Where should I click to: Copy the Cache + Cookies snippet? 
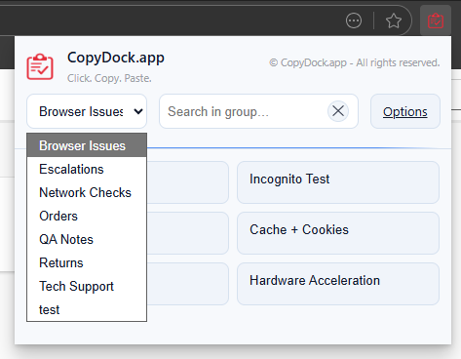(x=338, y=233)
